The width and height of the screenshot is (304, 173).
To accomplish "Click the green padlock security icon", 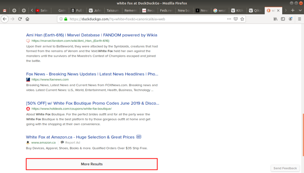I will click(66, 19).
